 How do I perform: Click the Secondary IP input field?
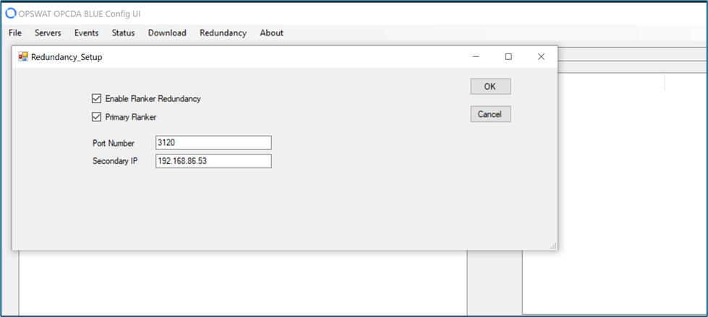click(x=213, y=161)
